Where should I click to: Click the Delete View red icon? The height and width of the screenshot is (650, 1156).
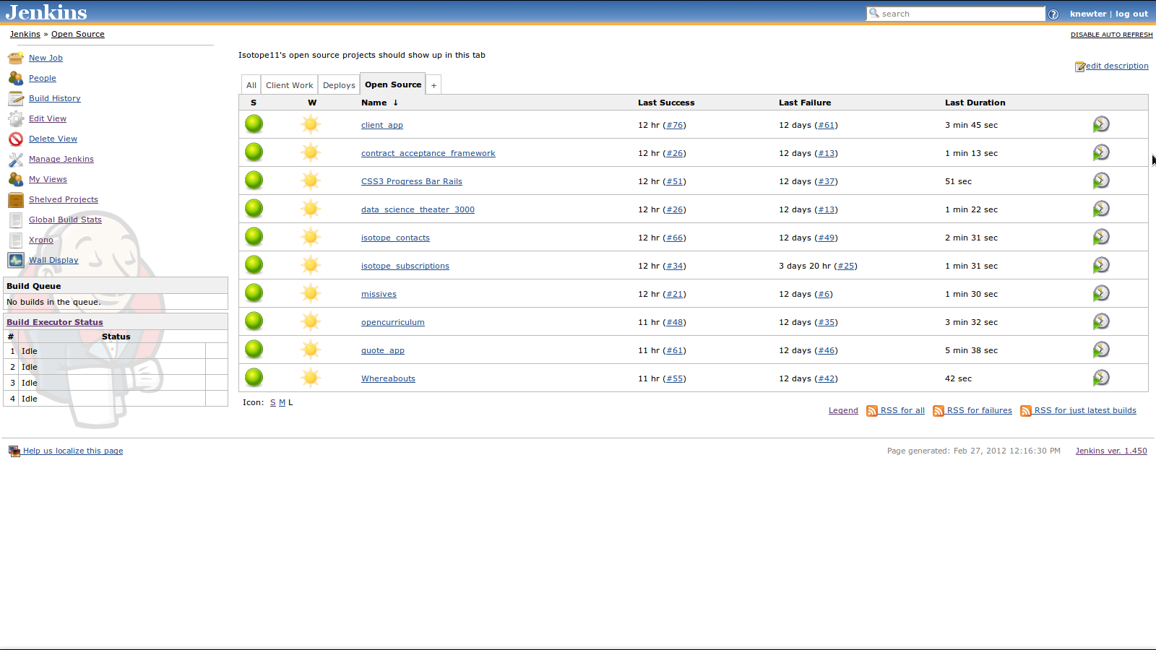point(16,139)
